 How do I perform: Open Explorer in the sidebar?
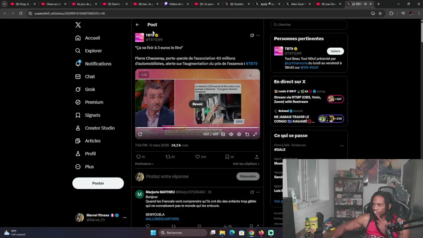click(89, 51)
